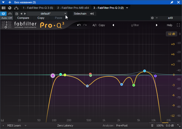Open the g filter preset menu

(x=135, y=25)
